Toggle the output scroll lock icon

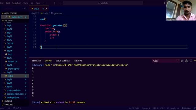tap(187, 61)
